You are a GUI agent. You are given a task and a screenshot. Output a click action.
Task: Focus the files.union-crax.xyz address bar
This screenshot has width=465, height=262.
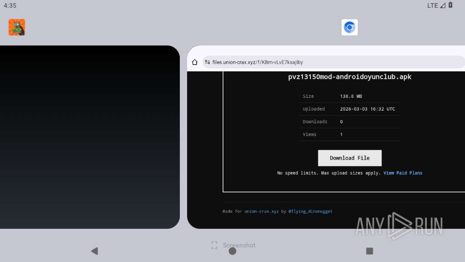pos(333,62)
